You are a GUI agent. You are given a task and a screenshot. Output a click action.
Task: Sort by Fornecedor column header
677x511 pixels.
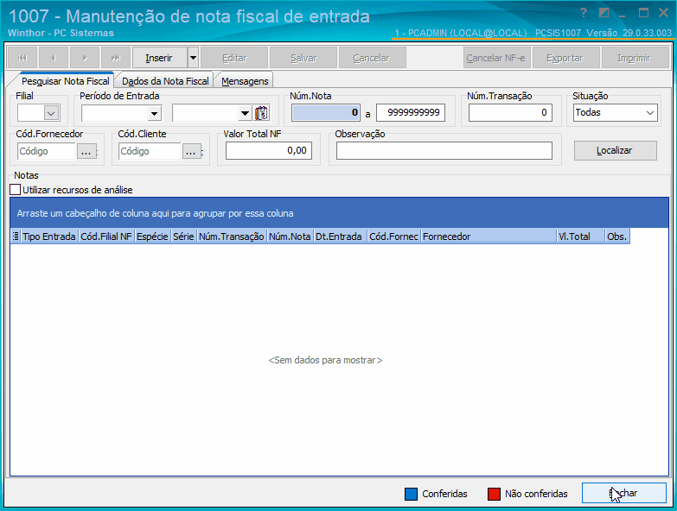[x=489, y=237]
